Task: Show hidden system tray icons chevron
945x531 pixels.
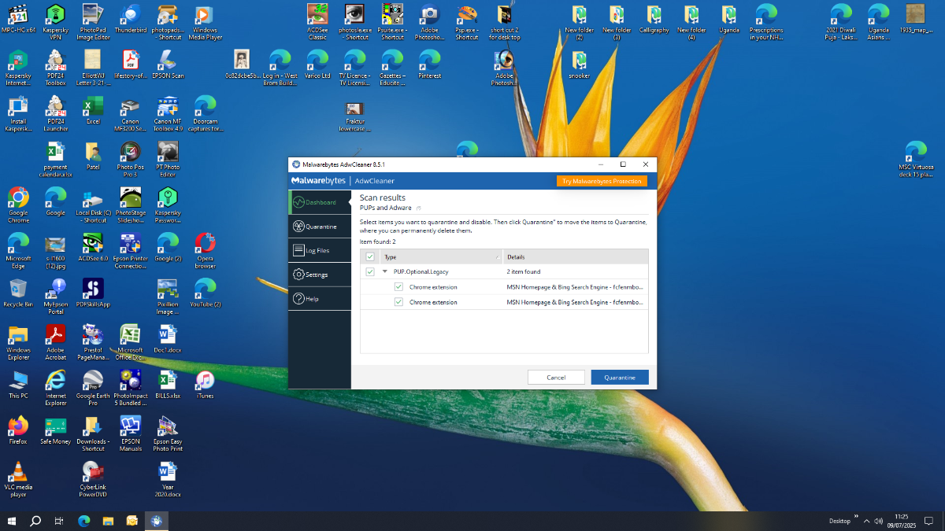Action: (x=867, y=521)
